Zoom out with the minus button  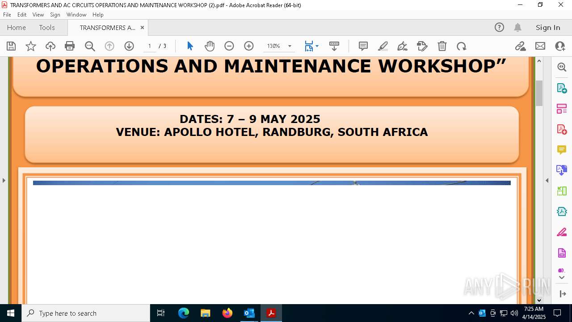[x=229, y=46]
